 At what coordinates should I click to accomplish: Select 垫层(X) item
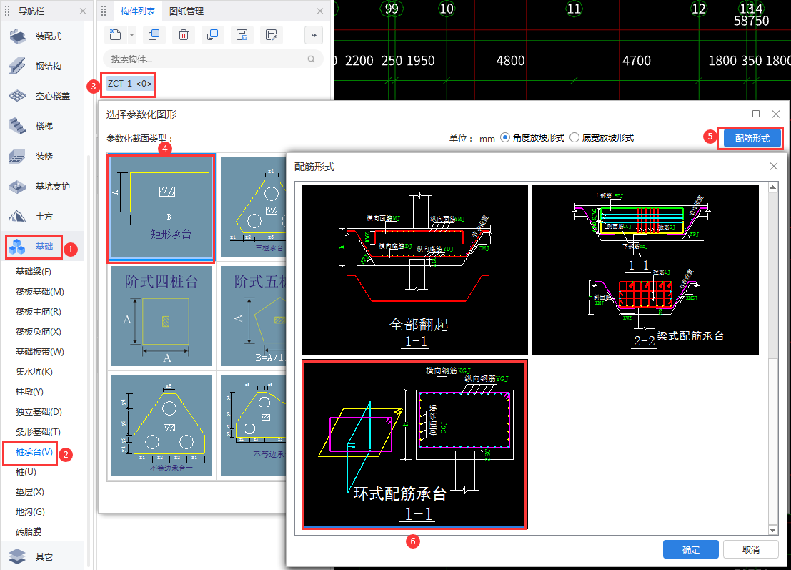(30, 492)
